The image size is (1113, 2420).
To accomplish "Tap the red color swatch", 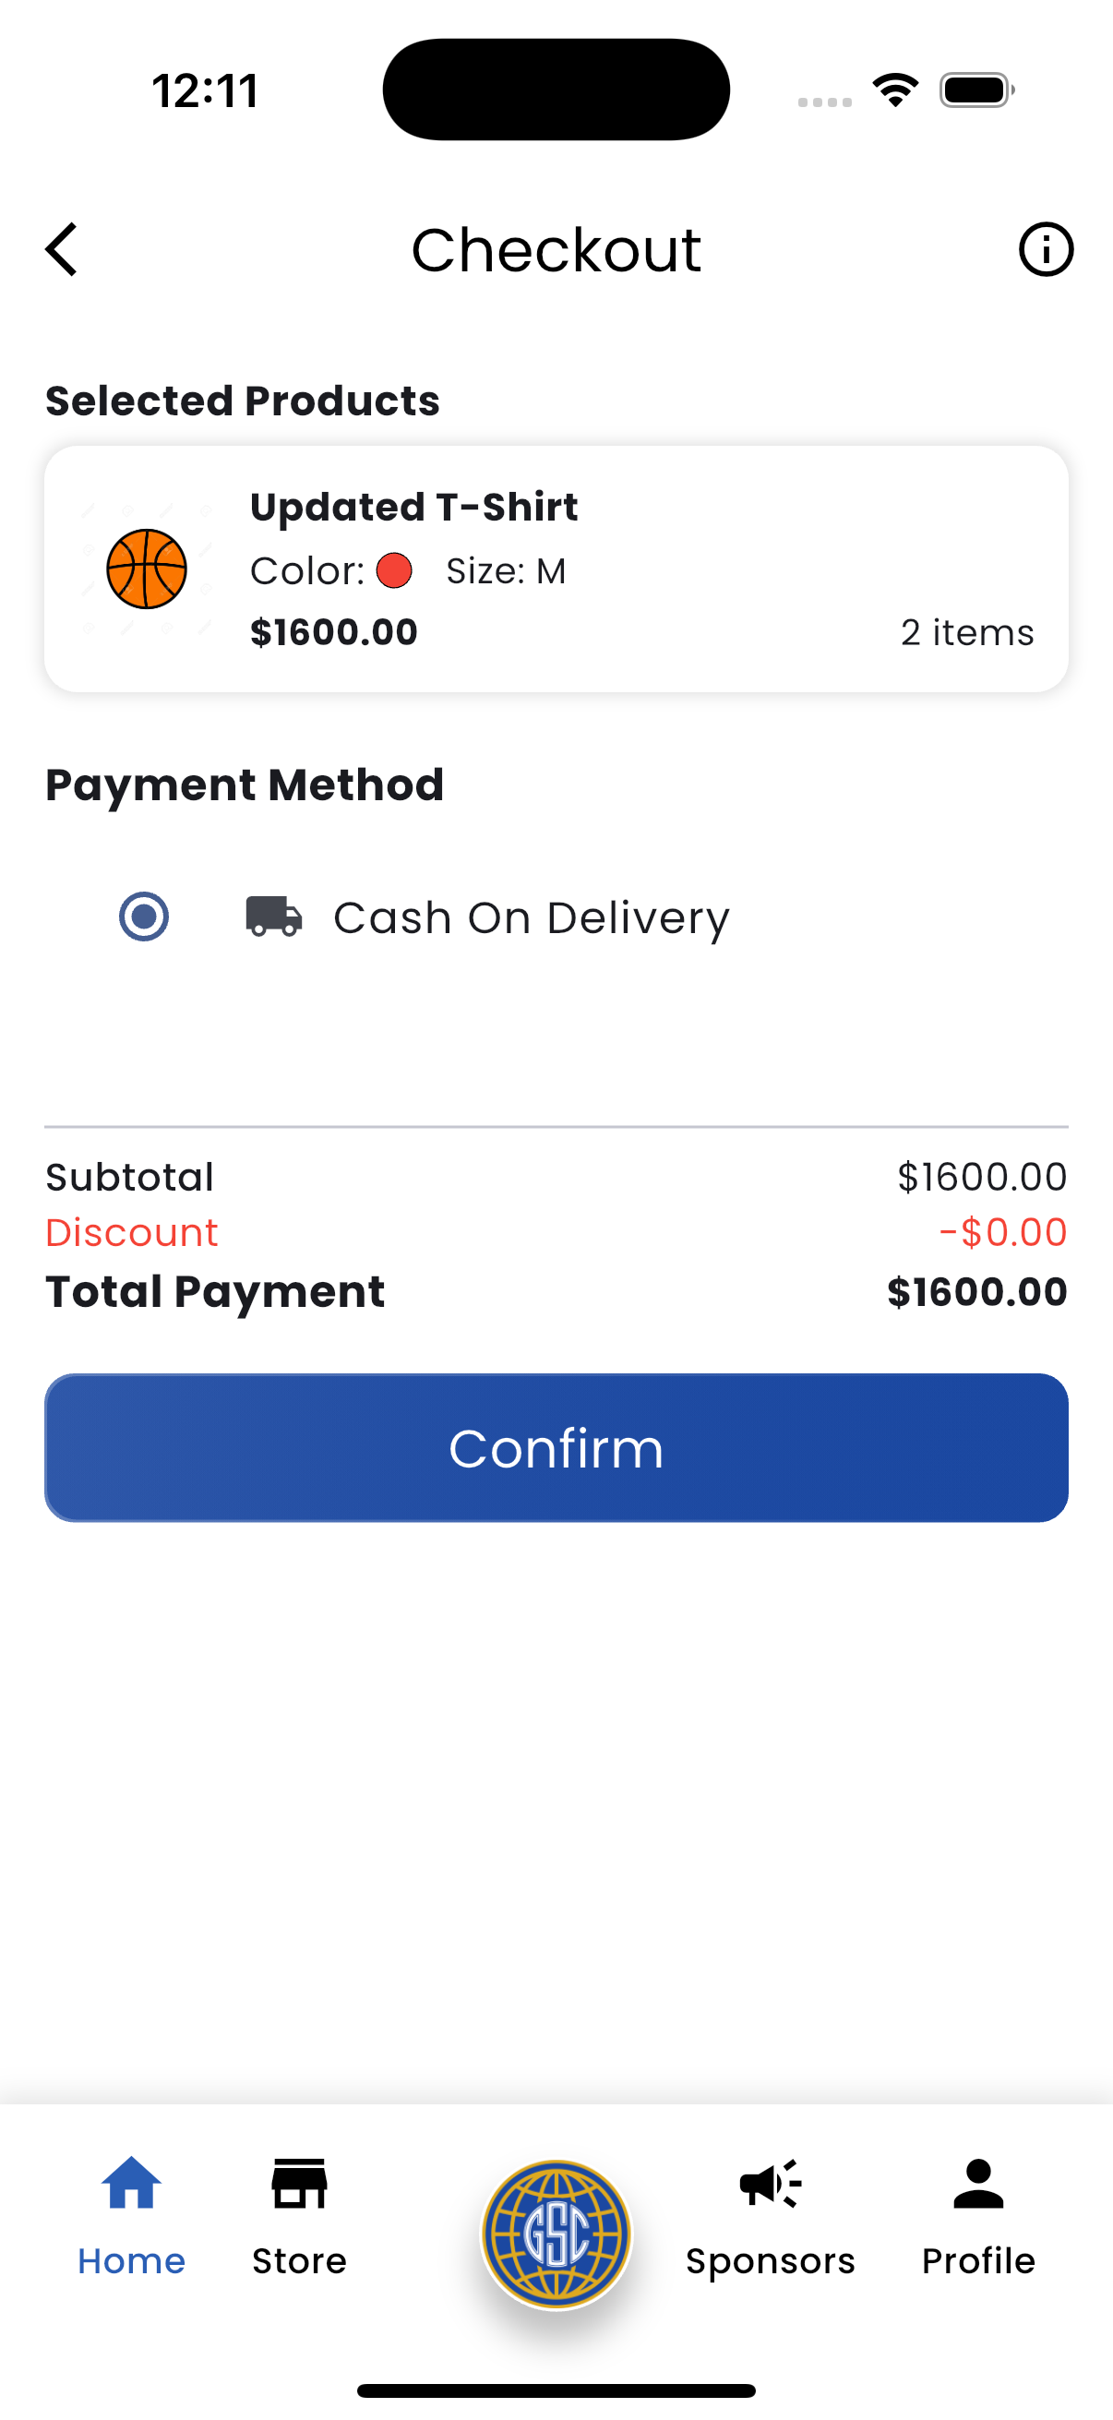I will tap(394, 570).
